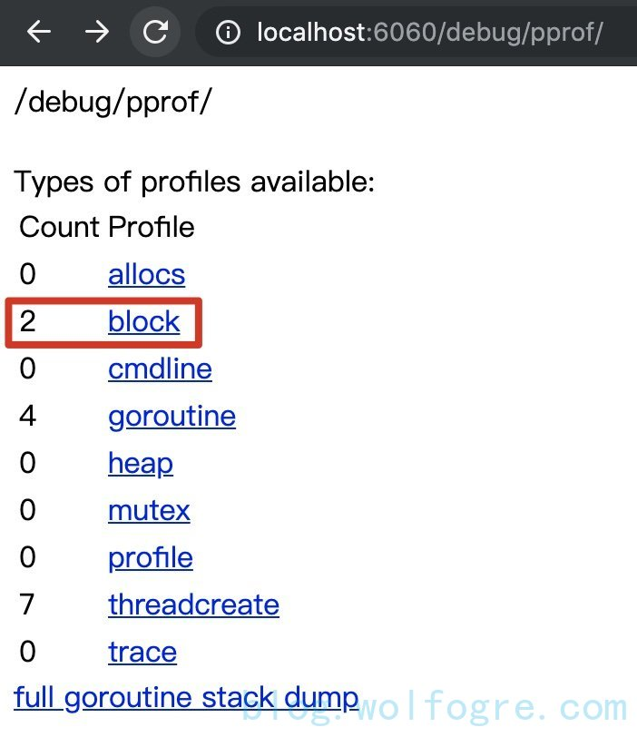Click the /debug/pprof/ page heading
Screen dimensions: 637x737
tap(113, 101)
